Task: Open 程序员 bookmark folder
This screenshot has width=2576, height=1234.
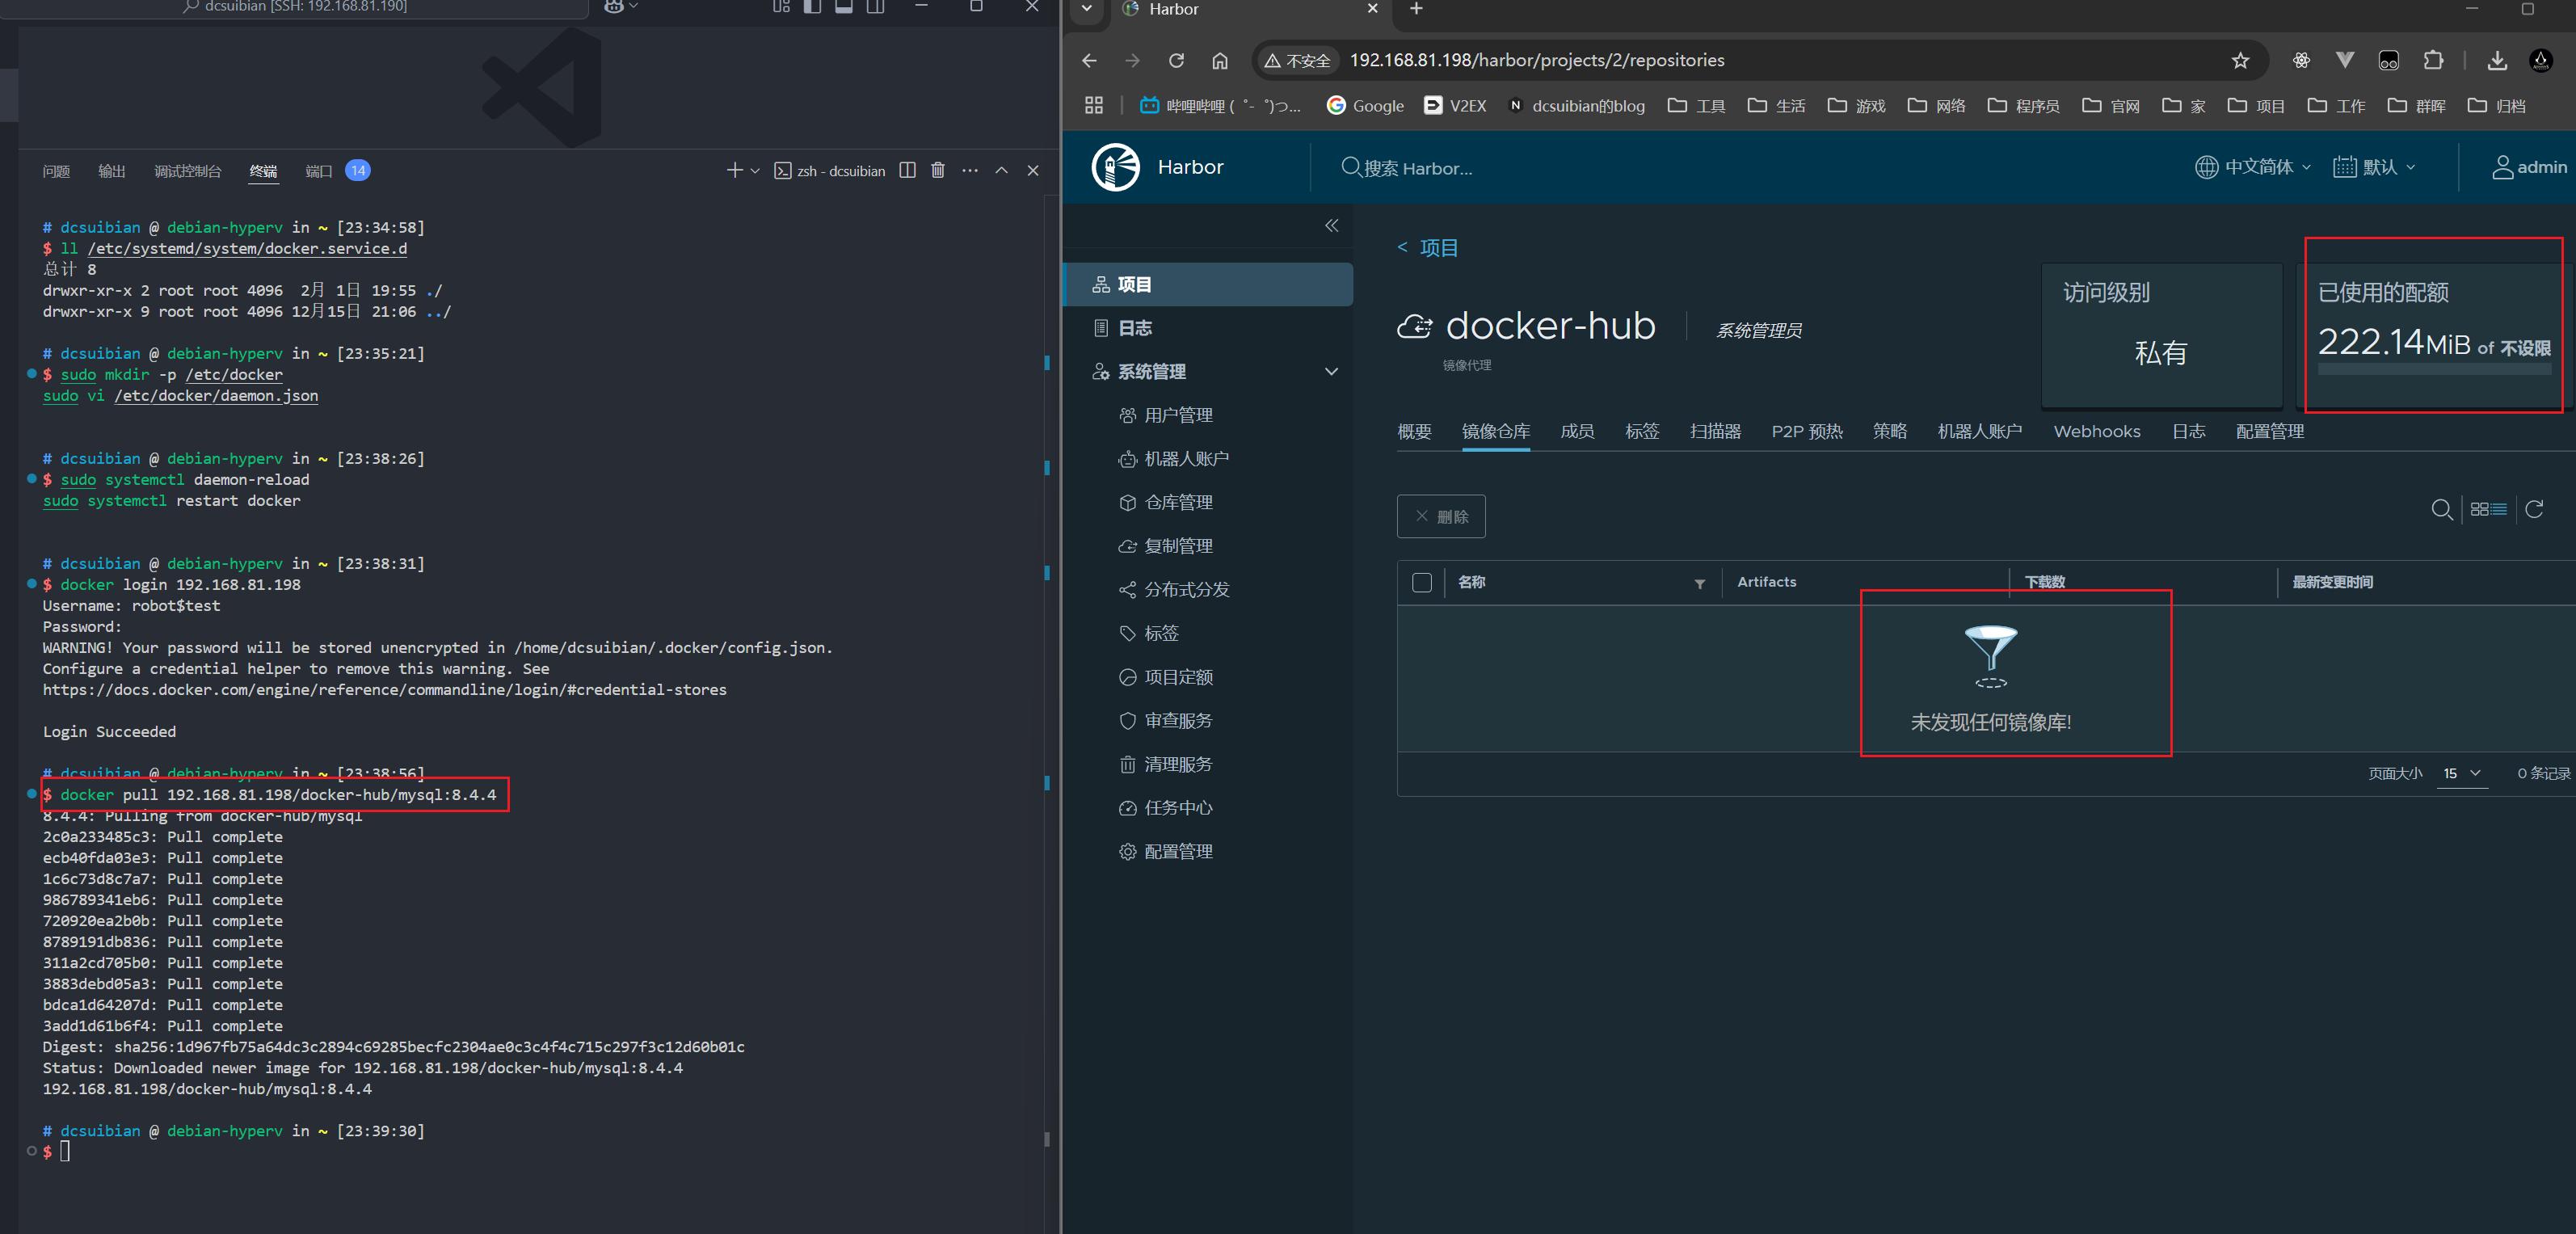Action: [x=2023, y=106]
